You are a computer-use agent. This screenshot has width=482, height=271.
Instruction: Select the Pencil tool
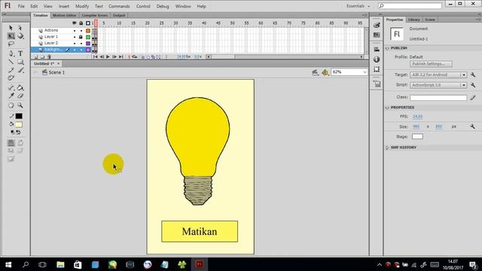11,70
